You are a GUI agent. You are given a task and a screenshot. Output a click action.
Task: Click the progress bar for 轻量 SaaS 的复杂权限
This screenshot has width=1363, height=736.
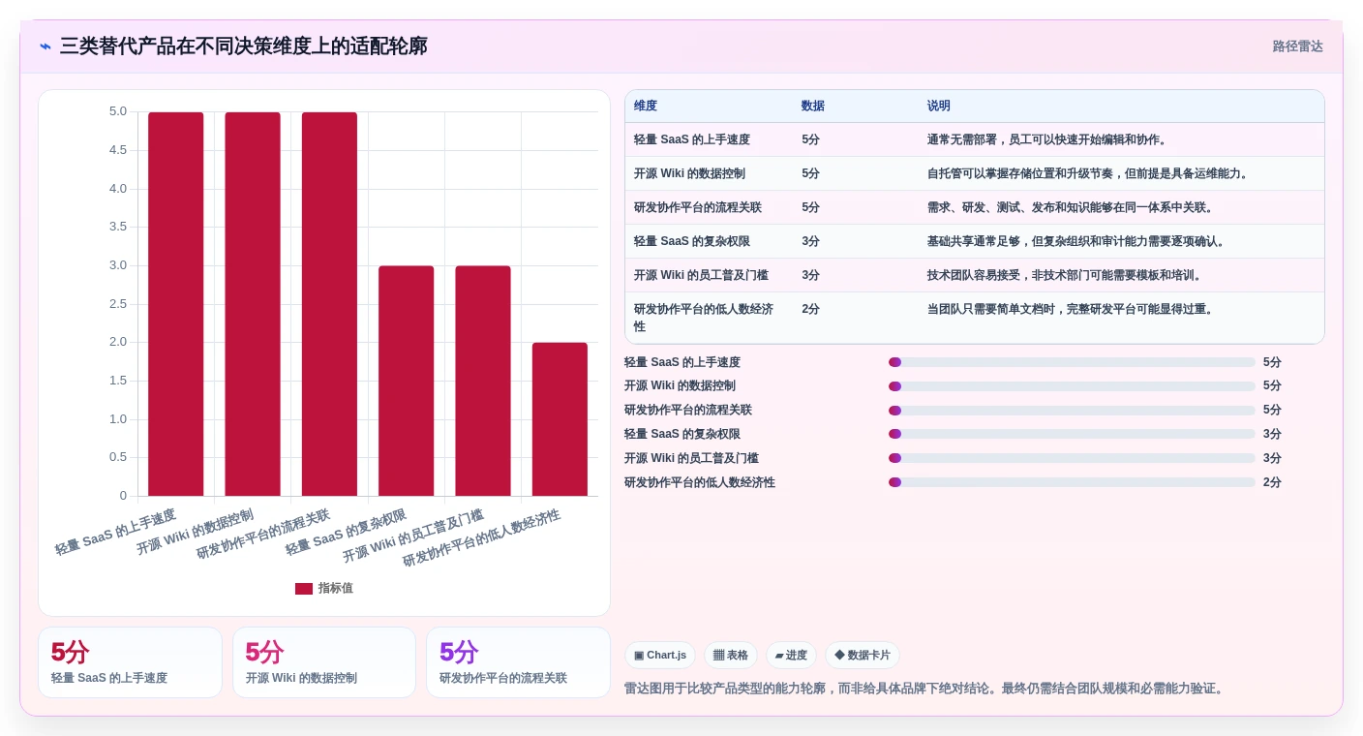(1072, 434)
